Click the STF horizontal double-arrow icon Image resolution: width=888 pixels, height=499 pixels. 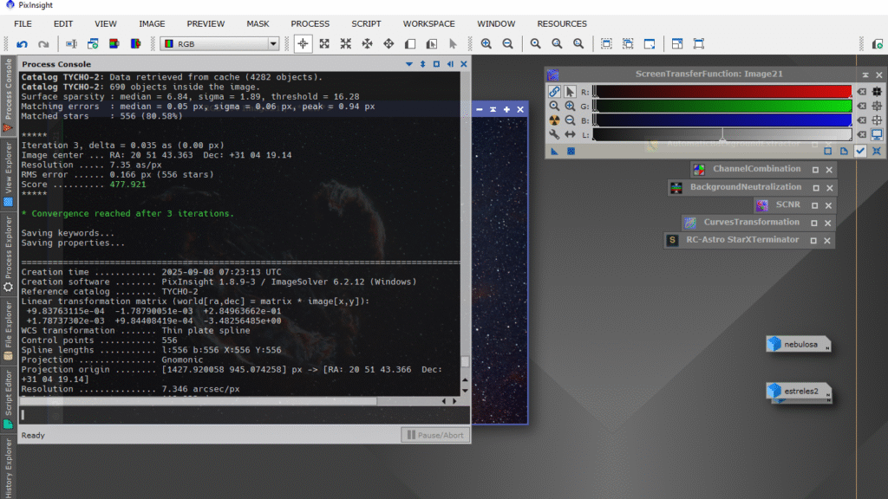pos(570,134)
